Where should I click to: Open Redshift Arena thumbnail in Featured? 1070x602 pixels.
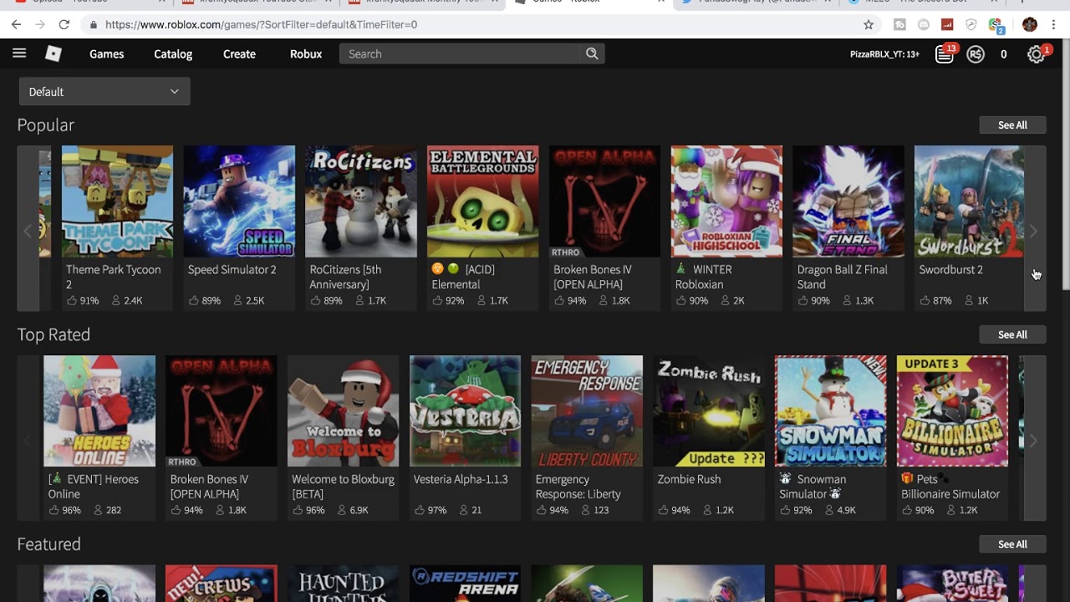point(465,584)
